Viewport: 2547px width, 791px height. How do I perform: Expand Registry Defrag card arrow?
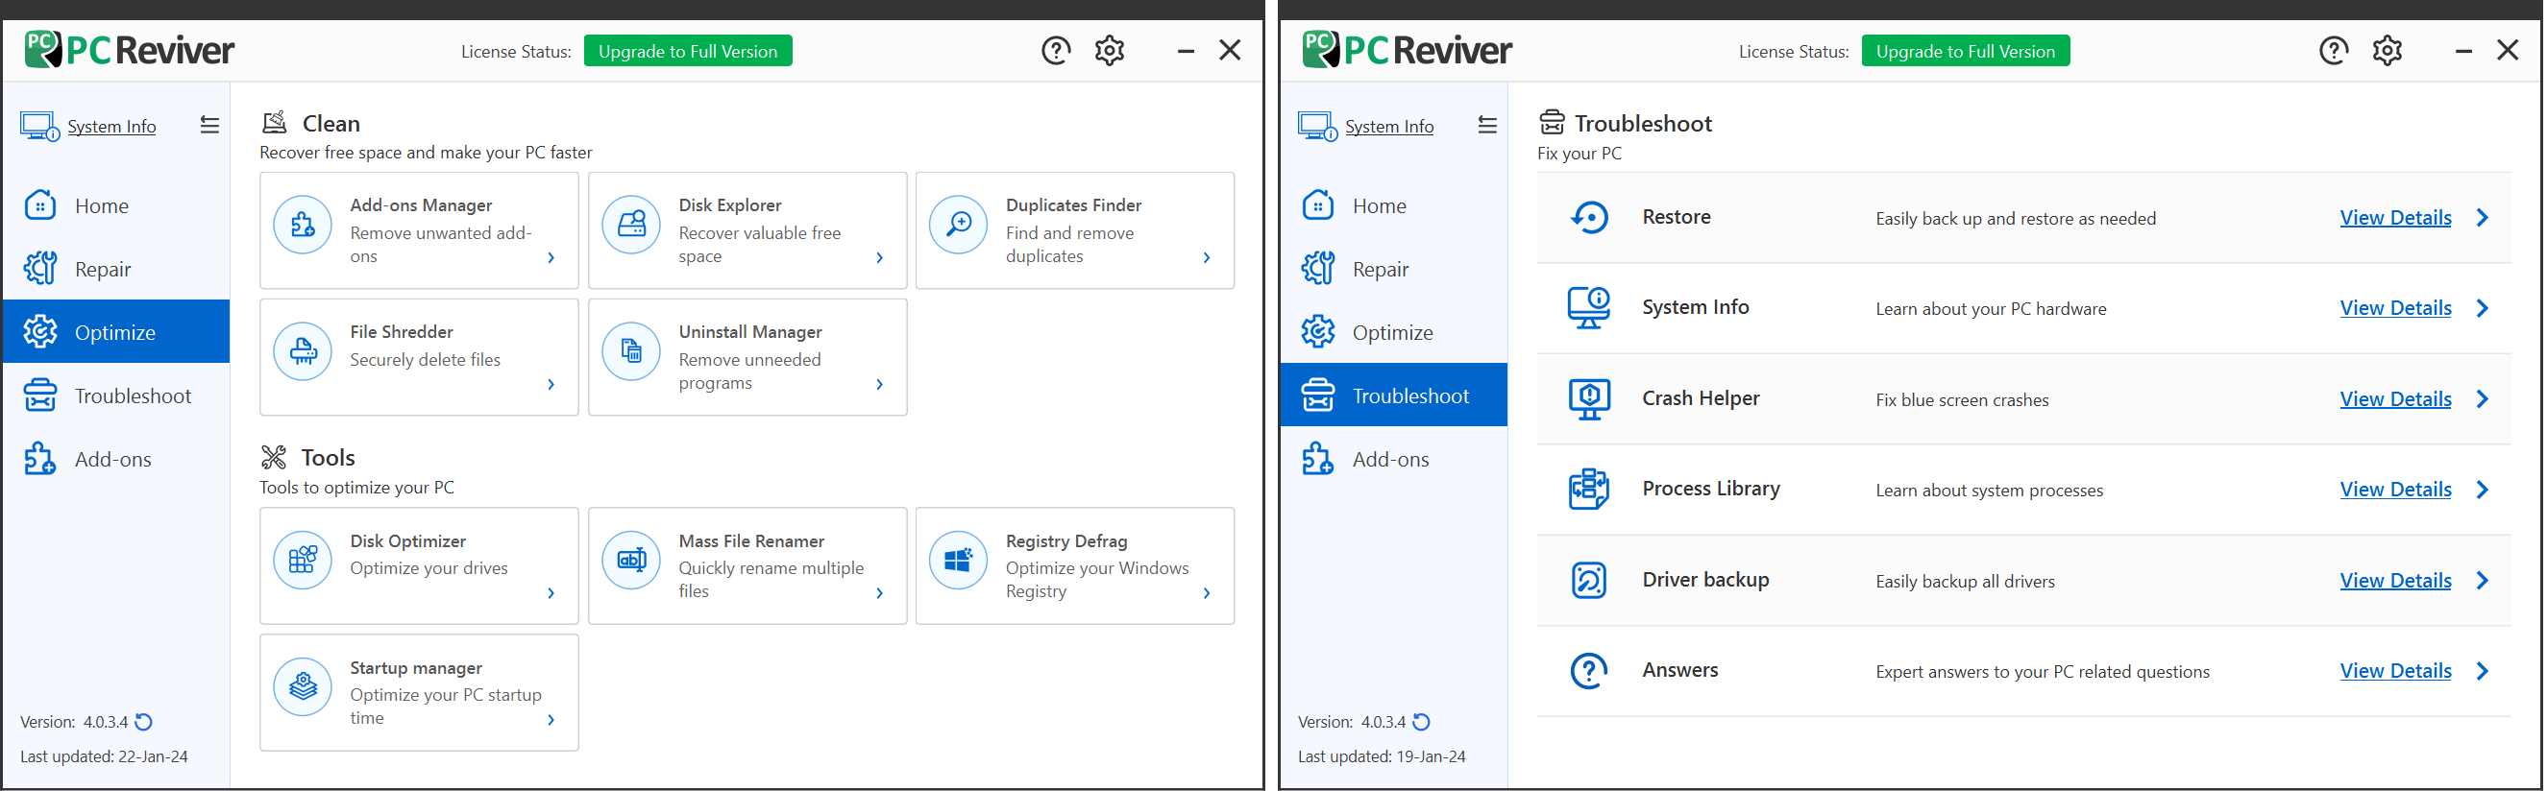(1208, 593)
